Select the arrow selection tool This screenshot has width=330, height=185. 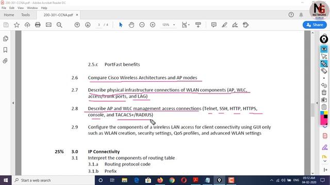tap(121, 25)
